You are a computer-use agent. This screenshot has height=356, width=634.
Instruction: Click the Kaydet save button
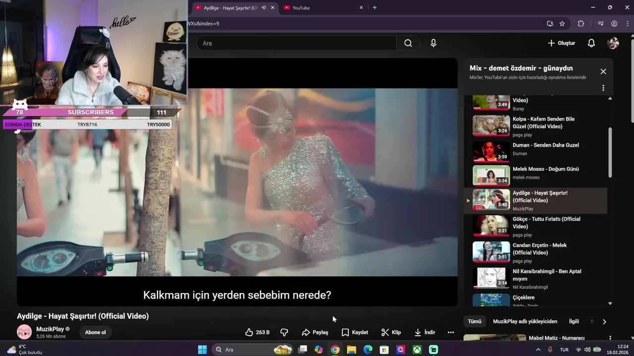355,332
